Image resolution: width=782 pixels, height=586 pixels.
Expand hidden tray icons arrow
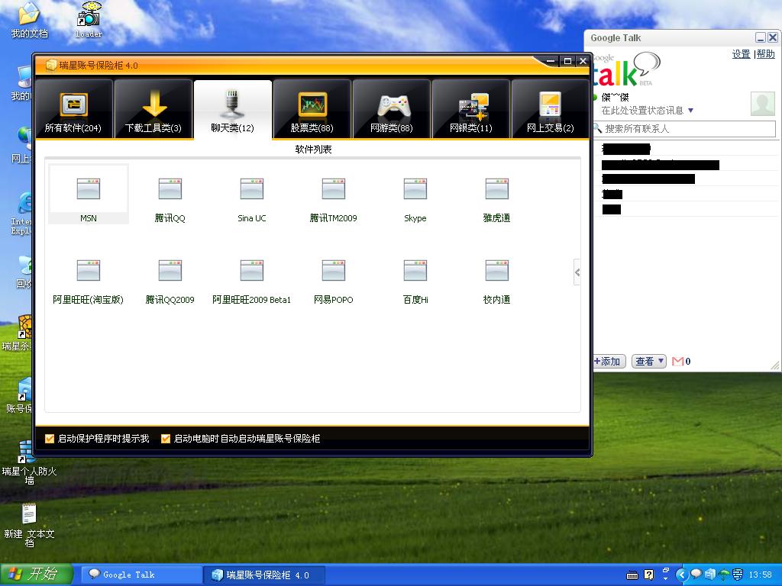(682, 575)
